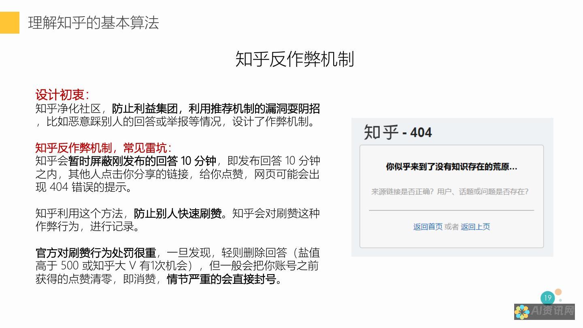Click the red heading 设计初衷:

[x=62, y=95]
